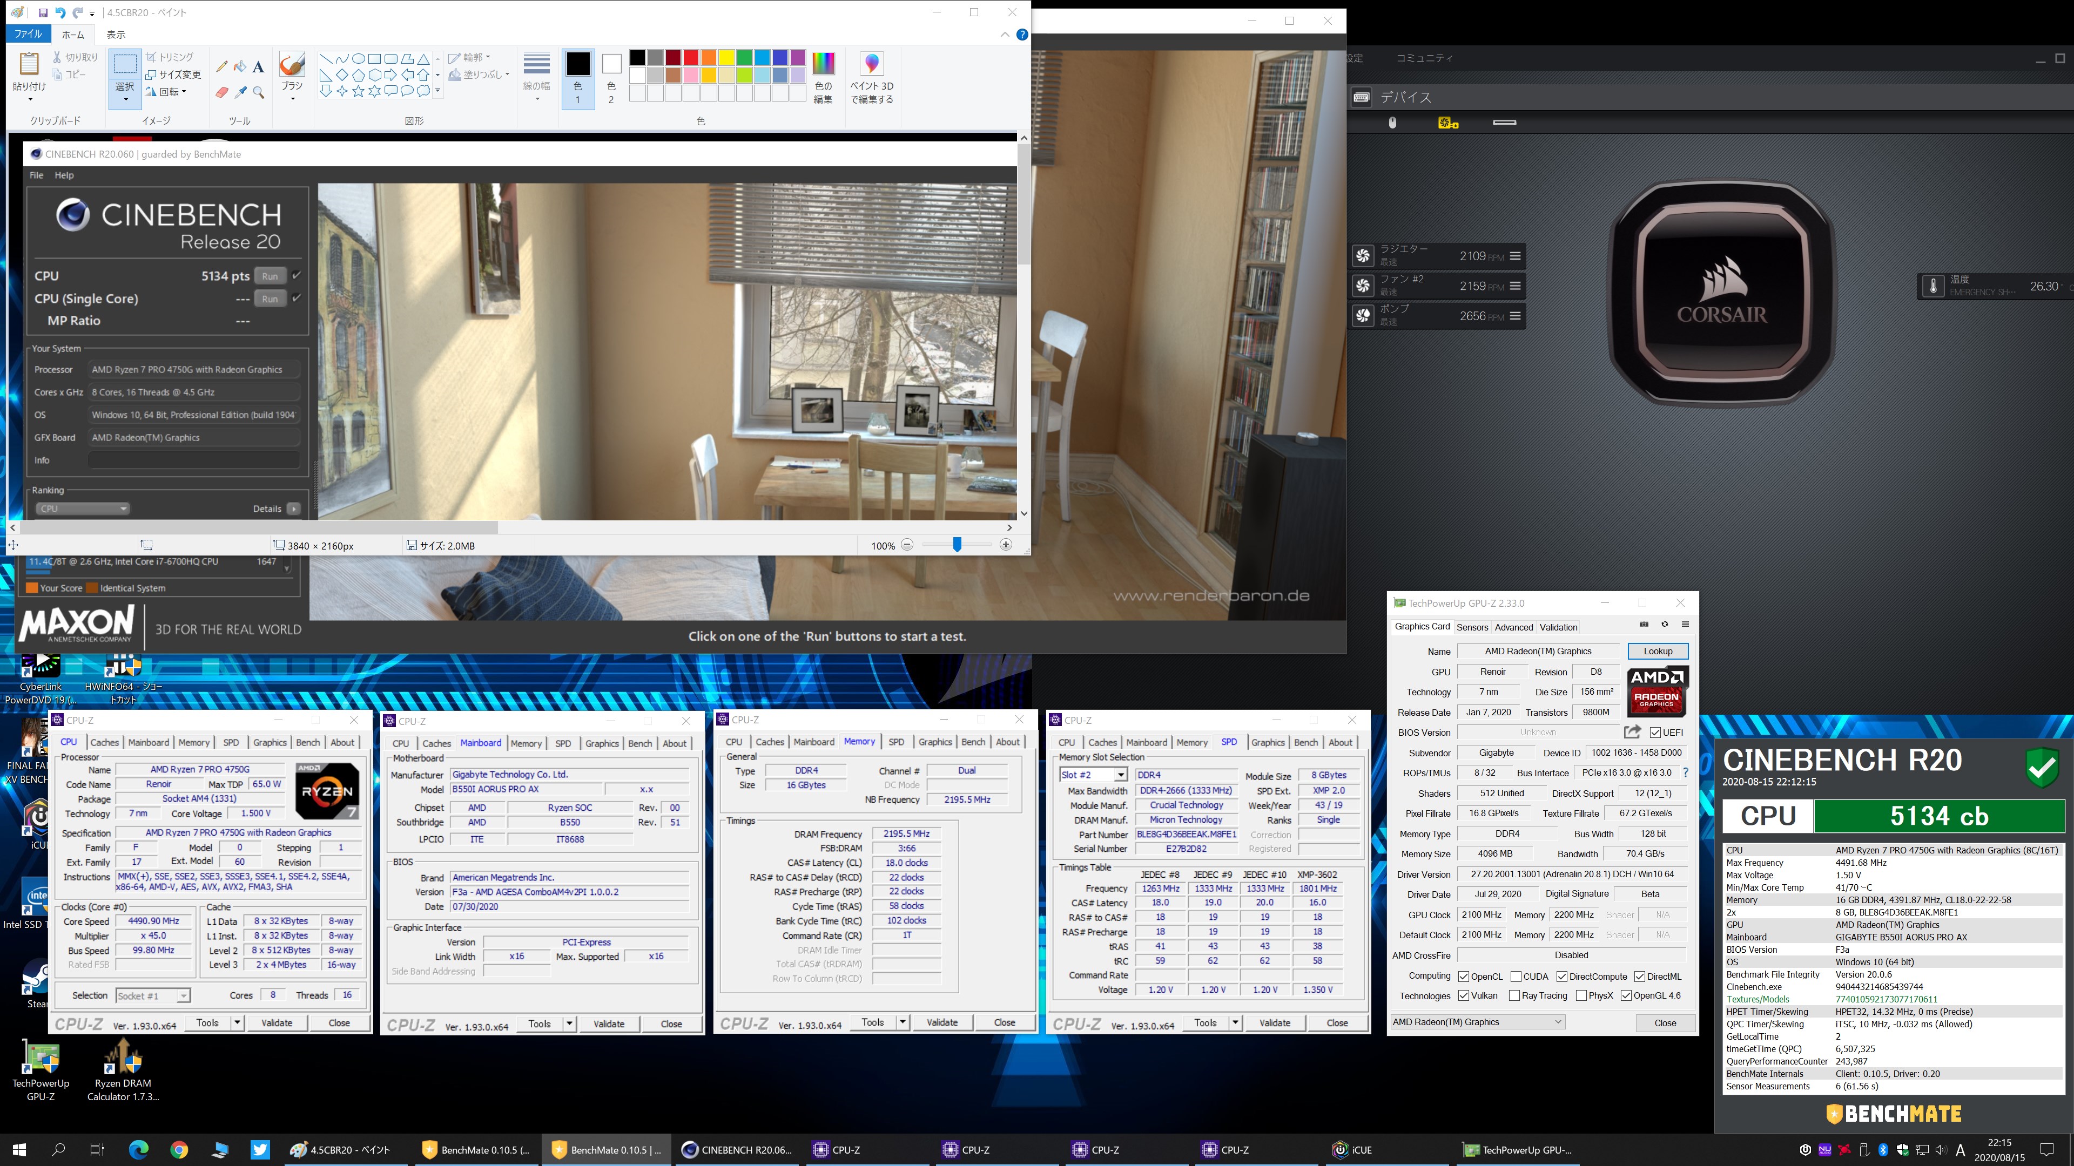Image resolution: width=2074 pixels, height=1166 pixels.
Task: Click Close button in GPU-Z
Action: 1665,1023
